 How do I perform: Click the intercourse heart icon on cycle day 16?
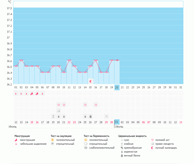[96, 105]
